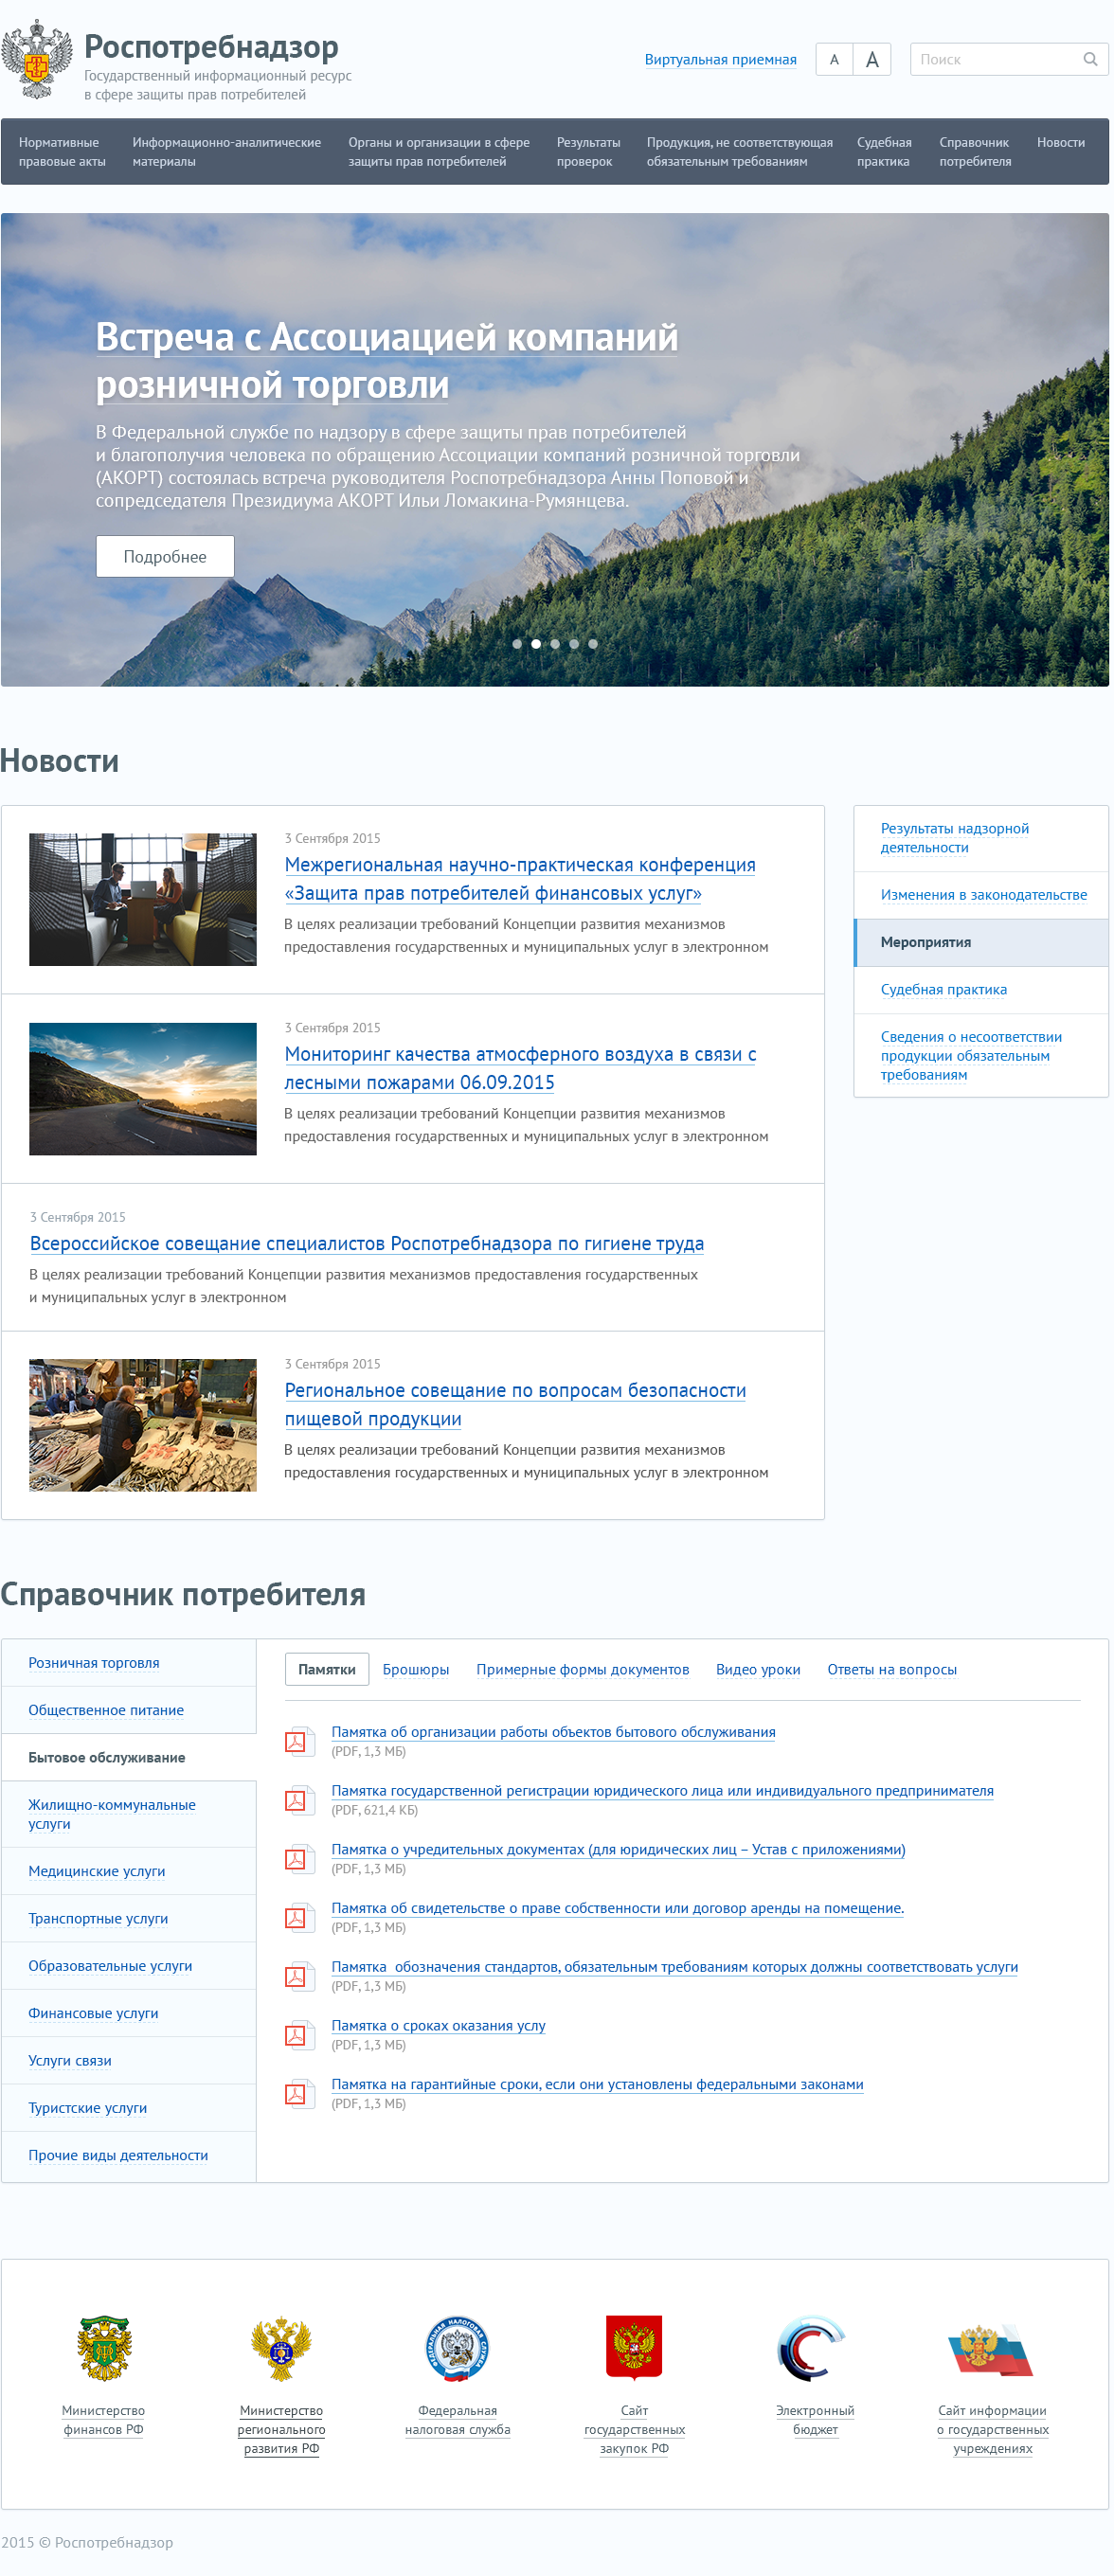Click the Ministry of Regional Development emblem
This screenshot has height=2576, width=1114.
click(x=281, y=2348)
